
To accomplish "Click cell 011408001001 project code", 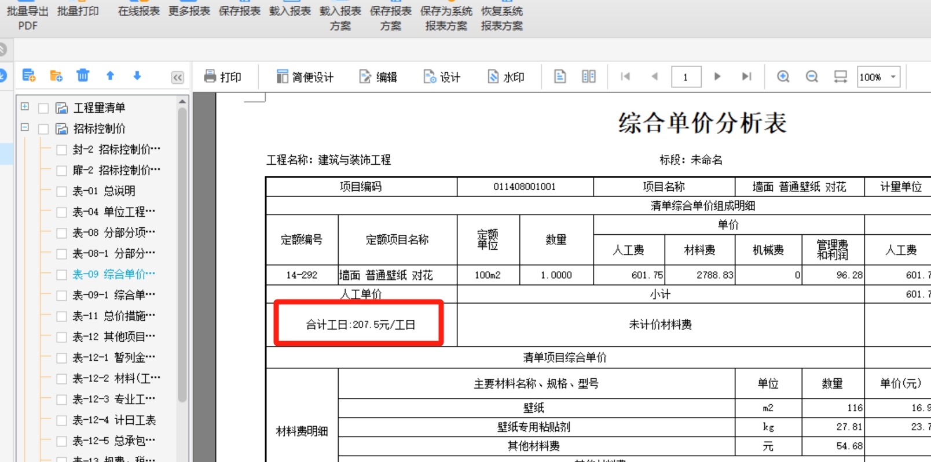I will click(525, 187).
